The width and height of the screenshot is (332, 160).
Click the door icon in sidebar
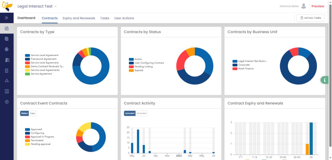click(x=7, y=60)
